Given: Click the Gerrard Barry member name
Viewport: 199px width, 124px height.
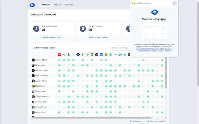Looking at the screenshot, I should coord(41,102).
